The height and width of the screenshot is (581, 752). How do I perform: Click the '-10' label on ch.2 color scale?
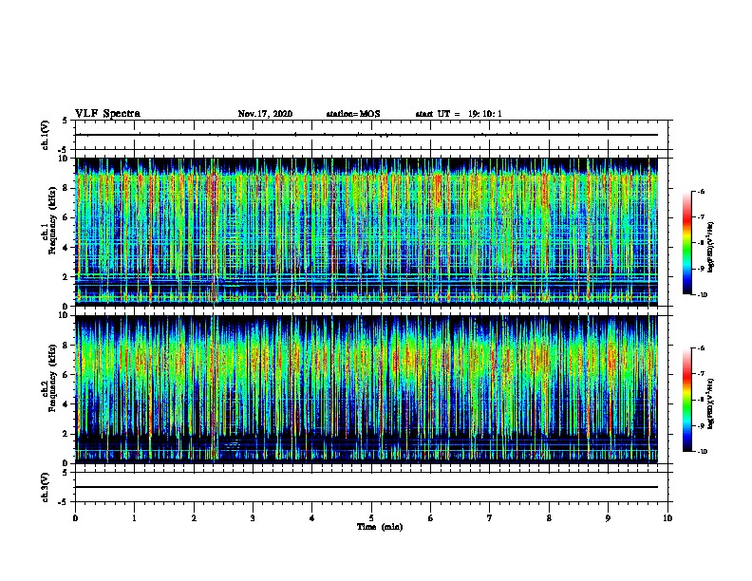coord(702,452)
